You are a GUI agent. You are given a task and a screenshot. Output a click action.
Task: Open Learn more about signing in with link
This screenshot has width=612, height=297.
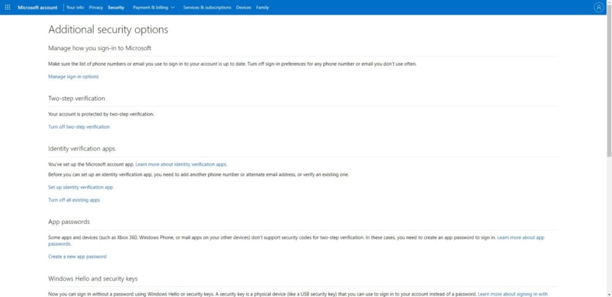pos(513,294)
